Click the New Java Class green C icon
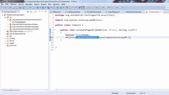The width and height of the screenshot is (169, 95). pos(61,8)
